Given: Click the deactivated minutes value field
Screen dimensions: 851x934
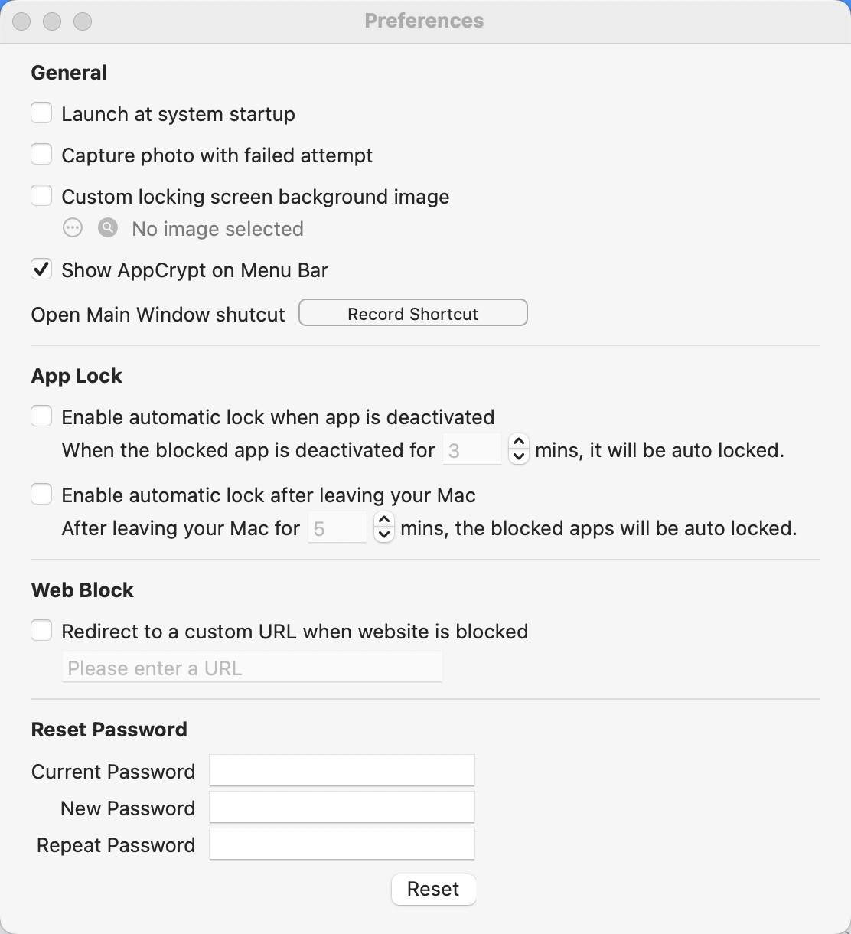Looking at the screenshot, I should [472, 449].
